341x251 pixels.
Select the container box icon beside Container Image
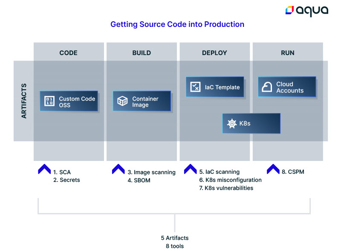point(122,101)
